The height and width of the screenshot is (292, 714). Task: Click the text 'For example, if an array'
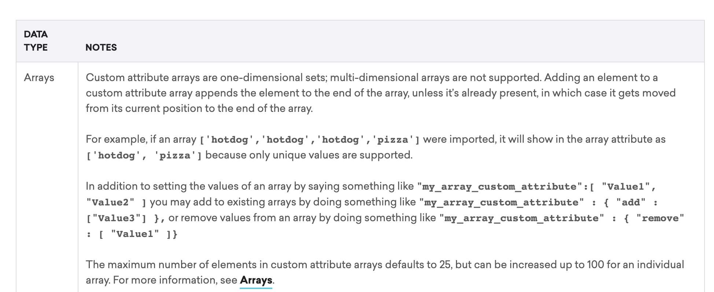[141, 139]
